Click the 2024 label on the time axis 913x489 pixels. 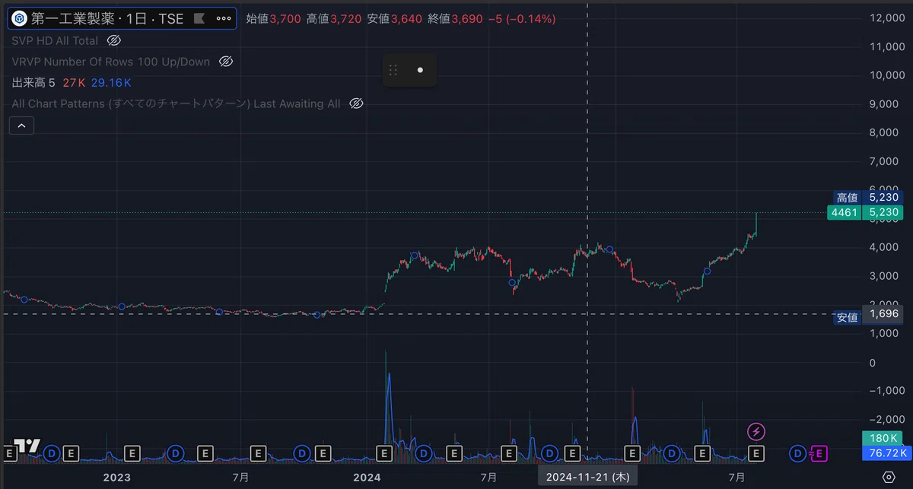(367, 478)
